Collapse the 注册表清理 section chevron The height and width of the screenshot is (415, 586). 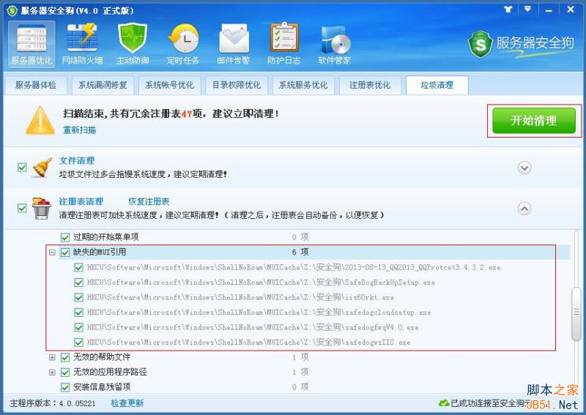(524, 209)
